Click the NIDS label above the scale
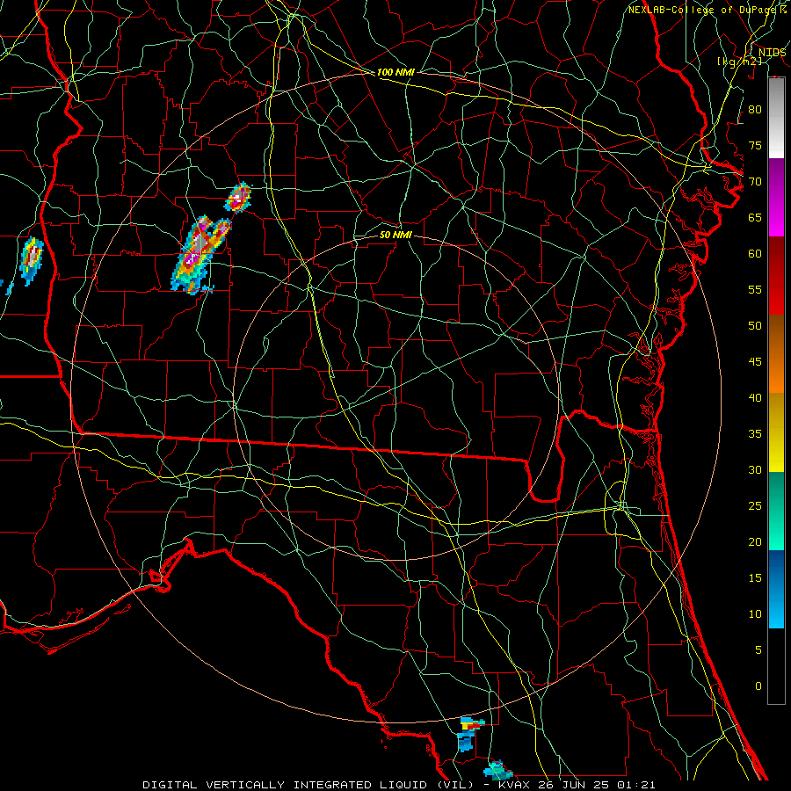The image size is (791, 791). tap(772, 53)
